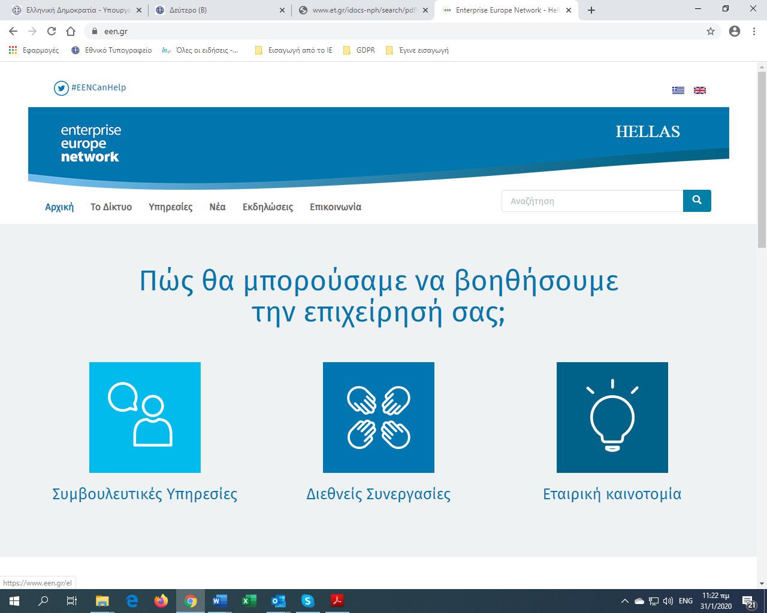This screenshot has width=767, height=613.
Task: Open Word from the taskbar
Action: pos(220,601)
